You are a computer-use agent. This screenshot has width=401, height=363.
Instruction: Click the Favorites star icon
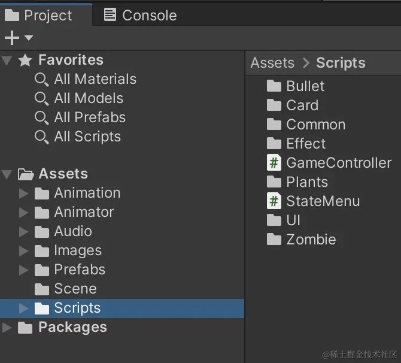[25, 60]
